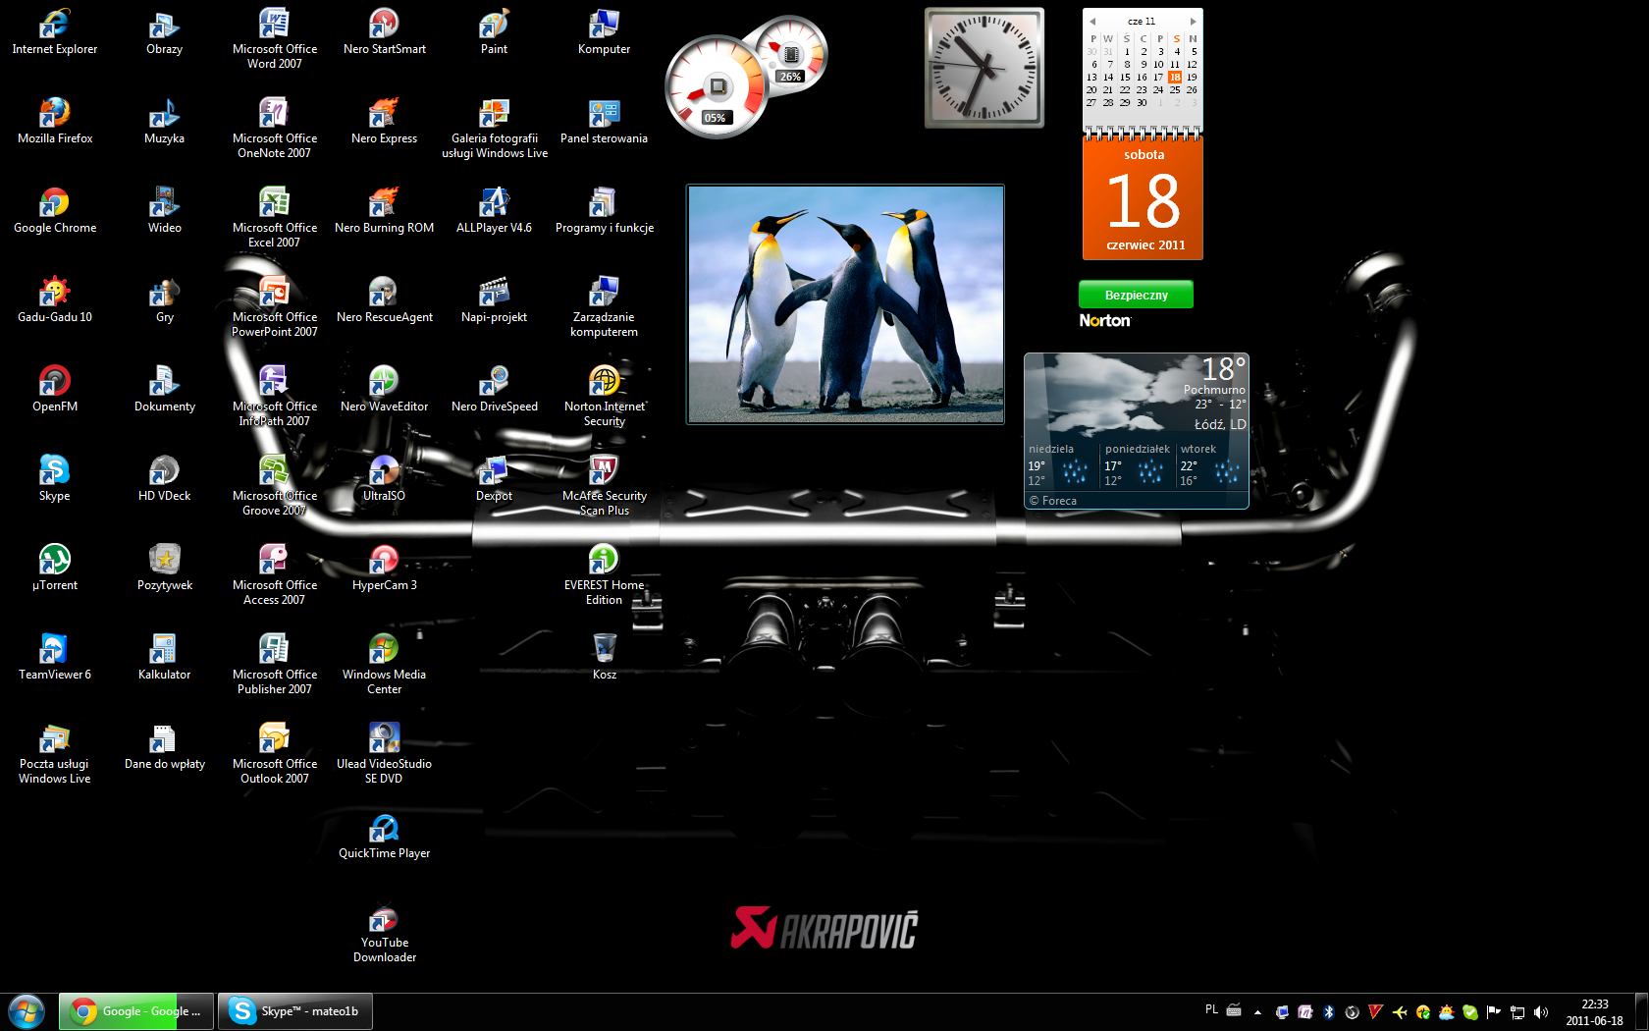Click the green Bezpieczny Norton button
Viewport: 1649px width, 1031px height.
pyautogui.click(x=1136, y=295)
